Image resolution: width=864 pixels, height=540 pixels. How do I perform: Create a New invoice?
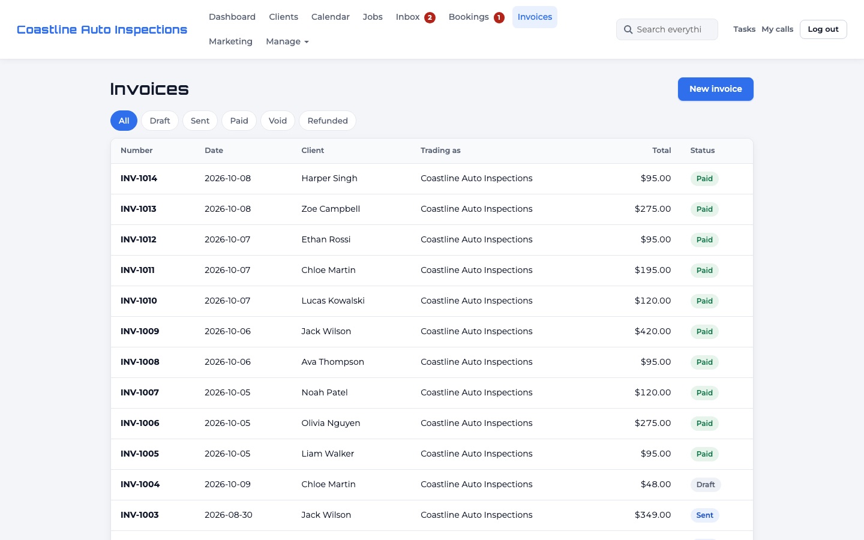(x=716, y=89)
